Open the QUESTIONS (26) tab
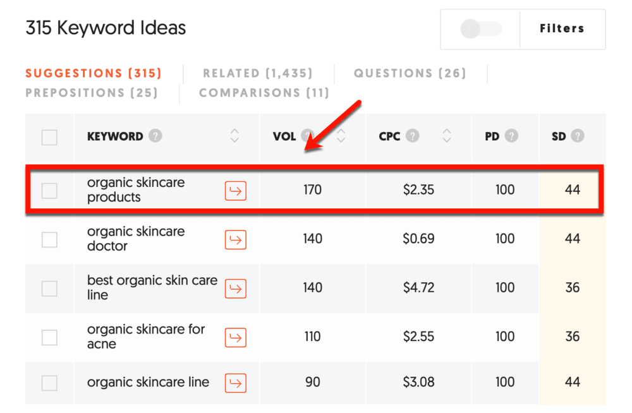Viewport: 632px width, 413px height. pos(410,73)
